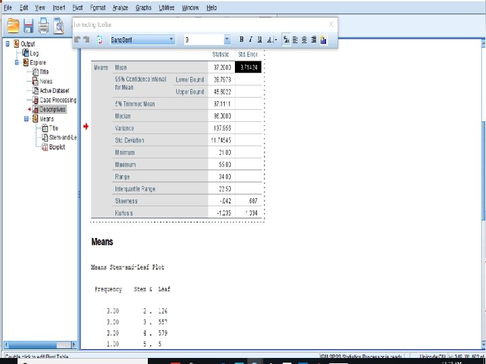Click the font size field showing 9
The image size is (486, 364).
pos(204,40)
